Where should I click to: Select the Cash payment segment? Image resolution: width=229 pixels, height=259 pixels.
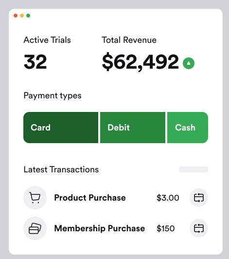click(188, 128)
